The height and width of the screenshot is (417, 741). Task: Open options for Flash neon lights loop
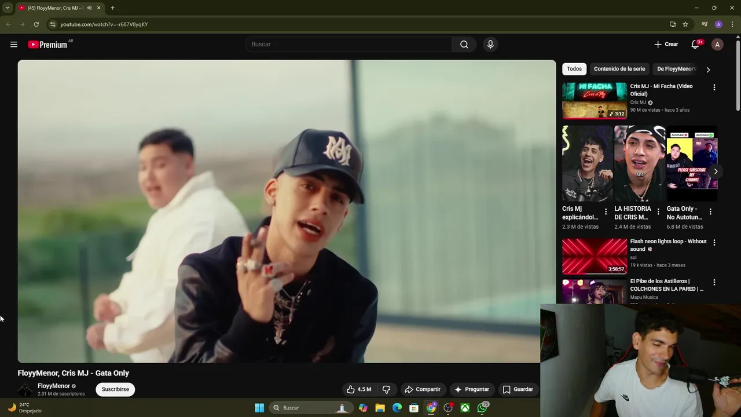point(714,243)
